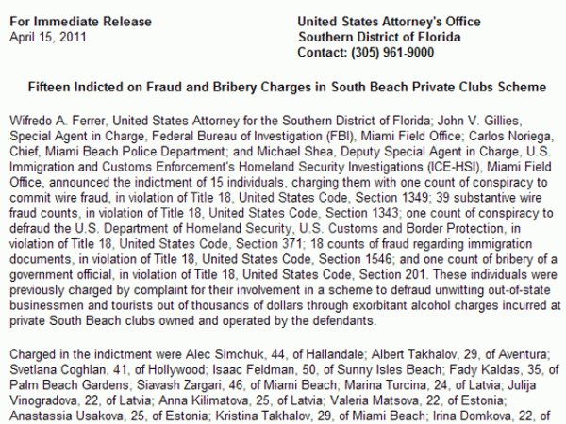Viewport: 566px width, 424px height.
Task: Click 'Southern District of Florida' header line
Action: click(379, 37)
